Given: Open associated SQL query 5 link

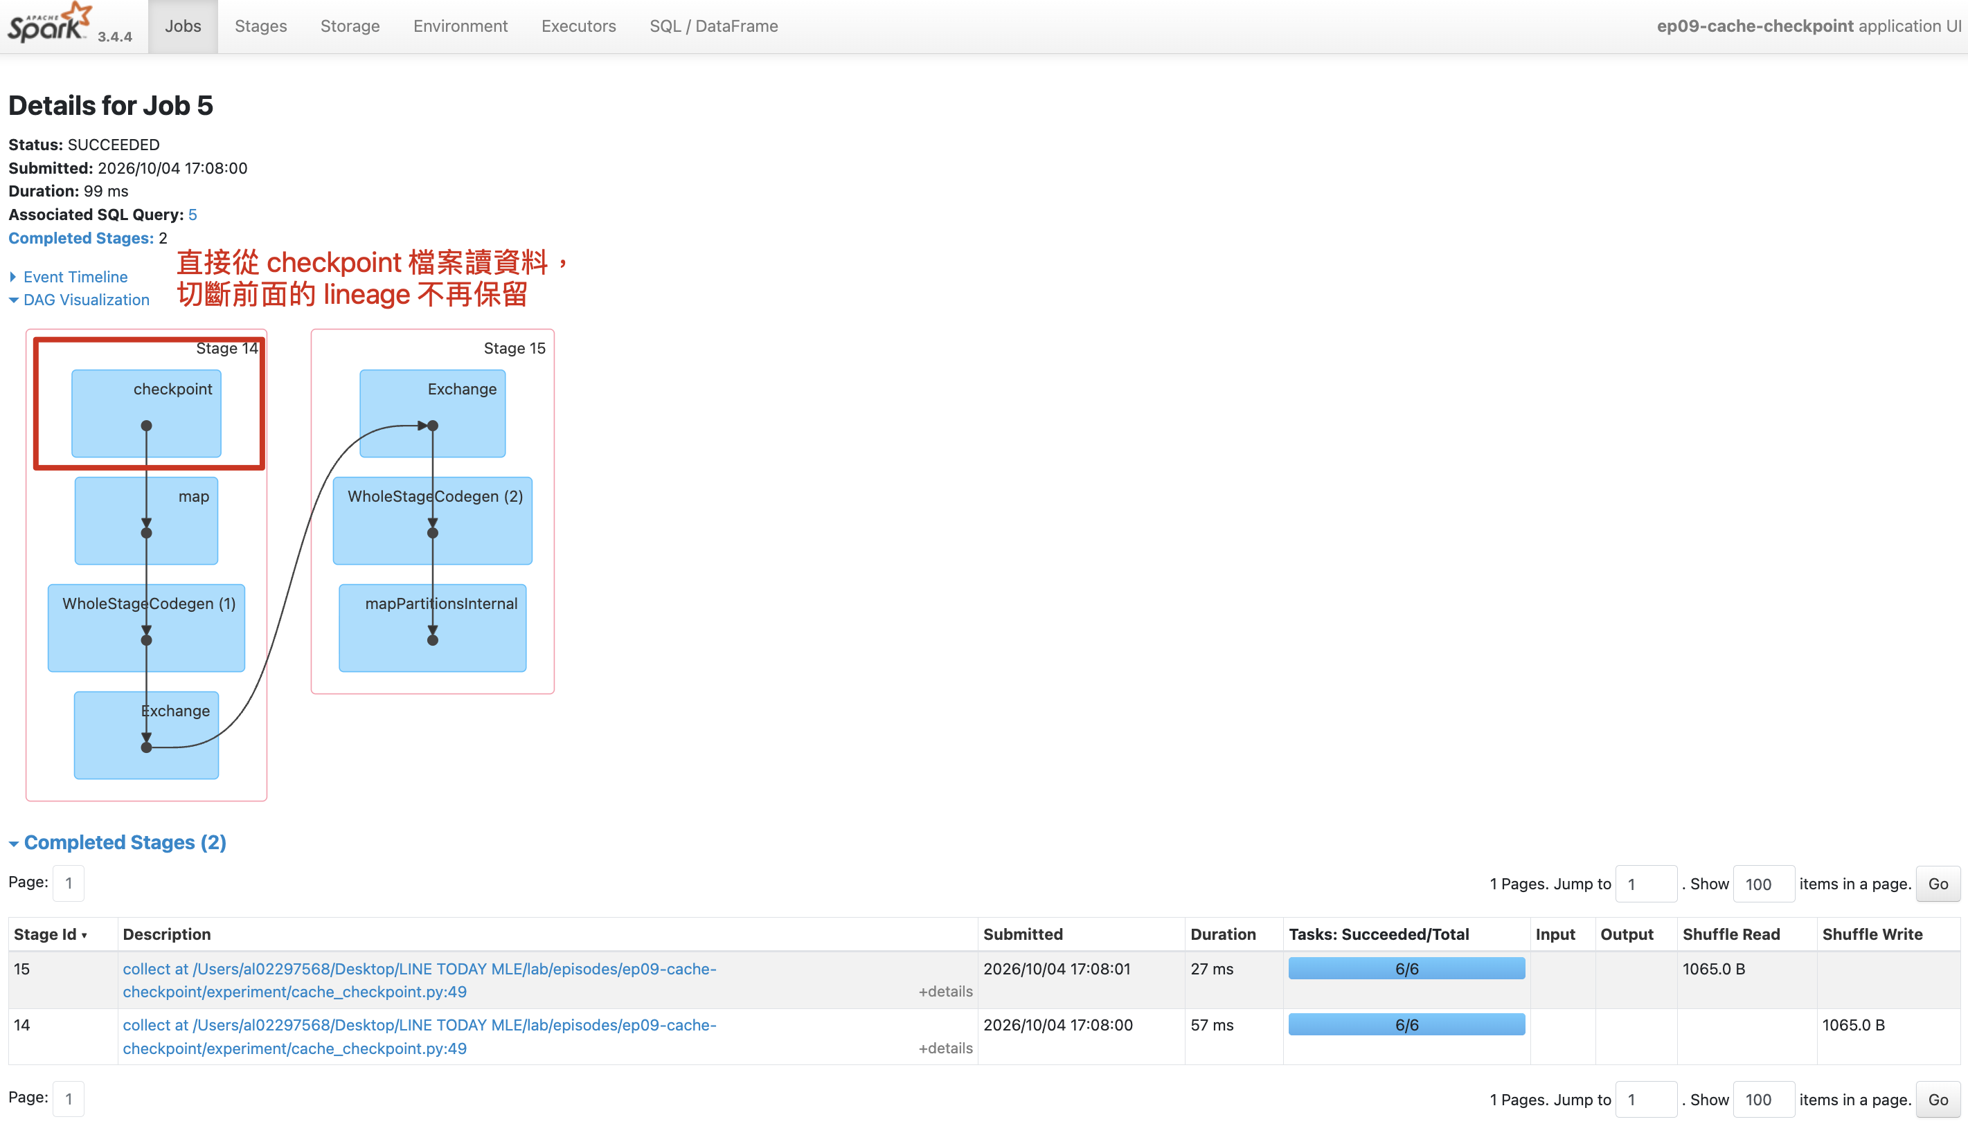Looking at the screenshot, I should (193, 215).
